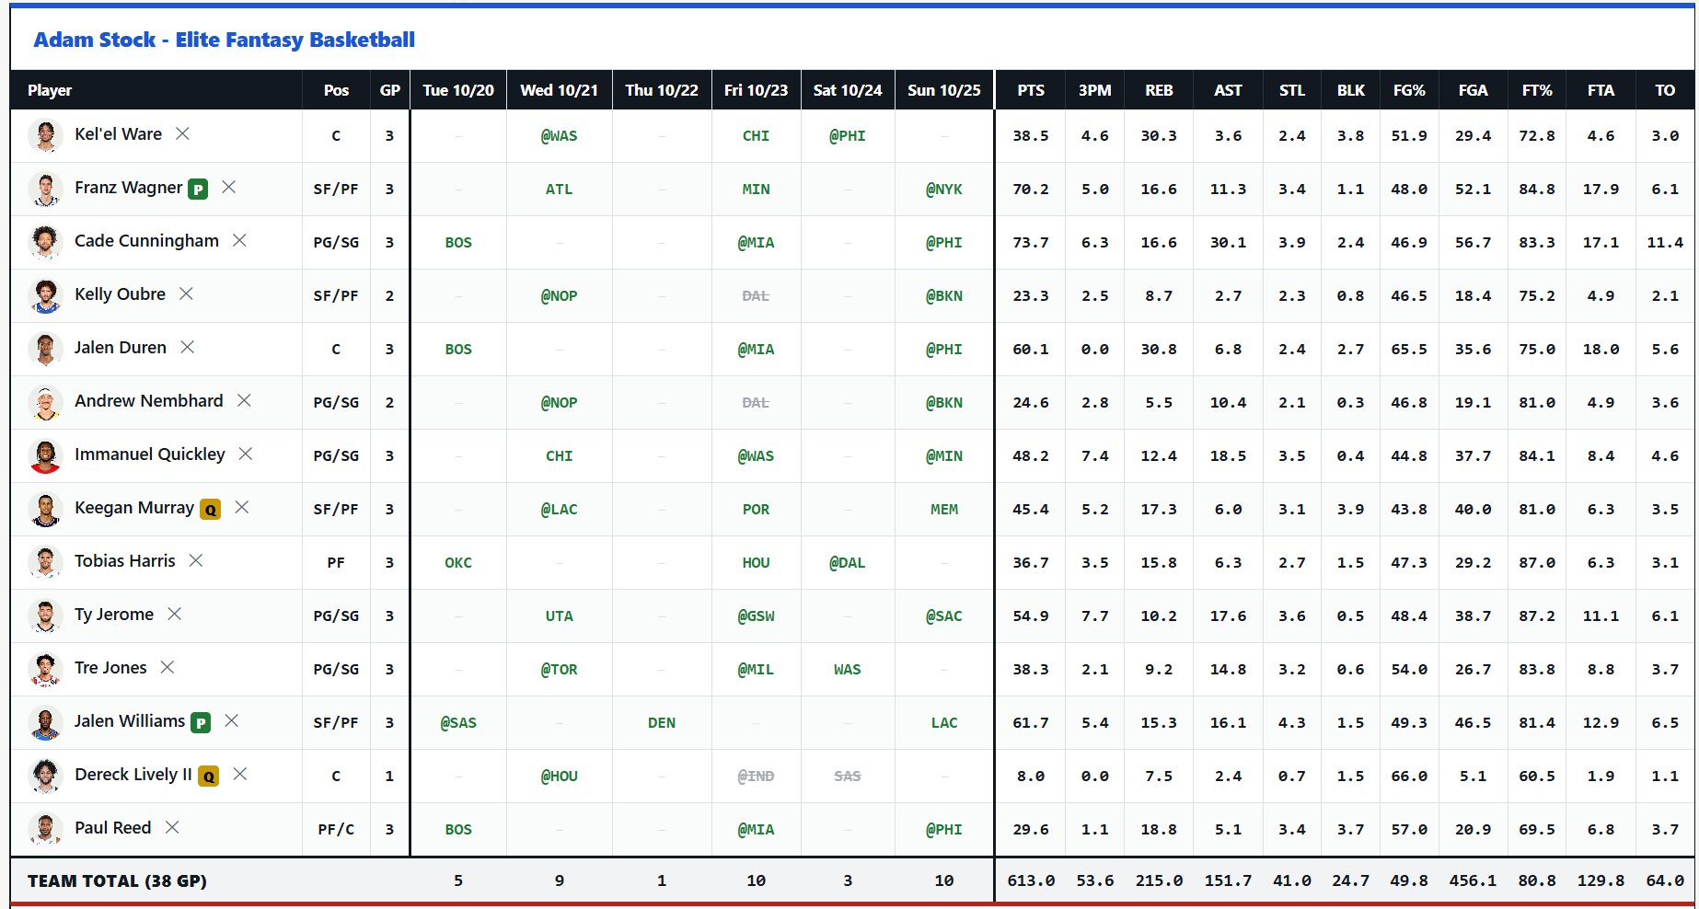The height and width of the screenshot is (909, 1699).
Task: Click Franz Wagner's green P badge
Action: 198,189
